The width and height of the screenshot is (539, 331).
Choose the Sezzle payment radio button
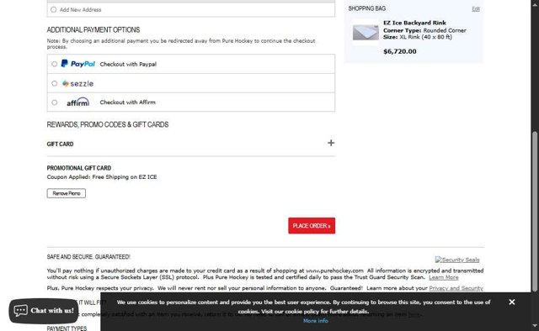pyautogui.click(x=54, y=83)
